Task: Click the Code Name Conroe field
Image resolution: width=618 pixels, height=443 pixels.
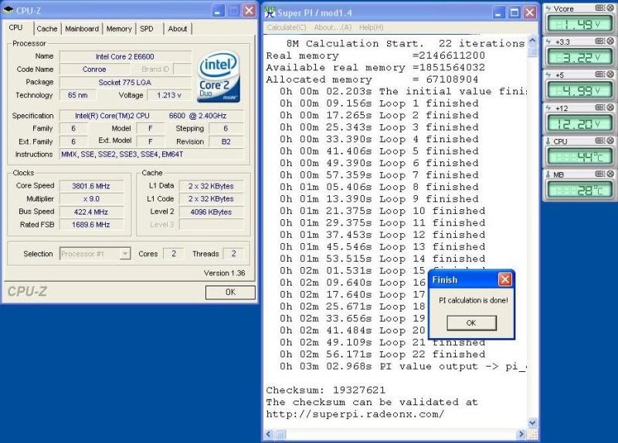Action: pos(94,69)
